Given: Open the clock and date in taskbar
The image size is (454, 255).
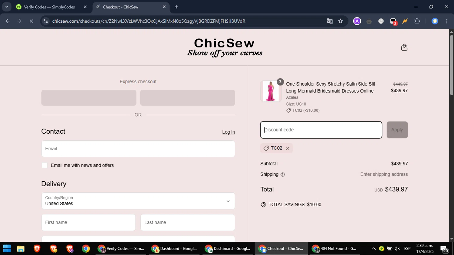Looking at the screenshot, I should click(x=425, y=249).
